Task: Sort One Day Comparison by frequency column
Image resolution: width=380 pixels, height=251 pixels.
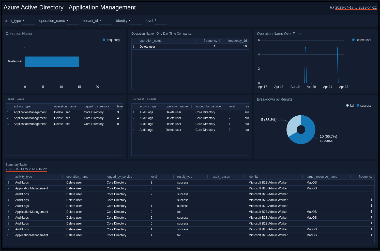Action: click(x=210, y=41)
